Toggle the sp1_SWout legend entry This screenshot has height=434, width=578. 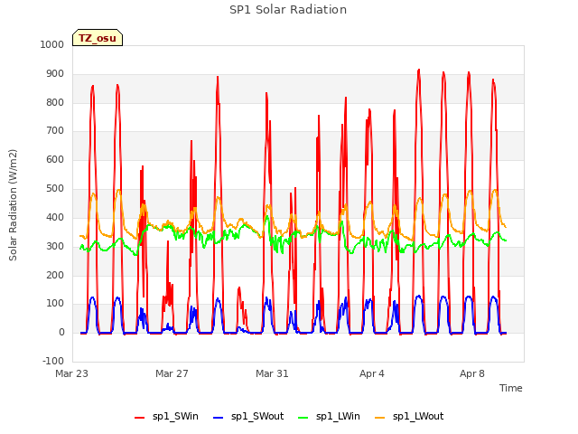click(249, 417)
